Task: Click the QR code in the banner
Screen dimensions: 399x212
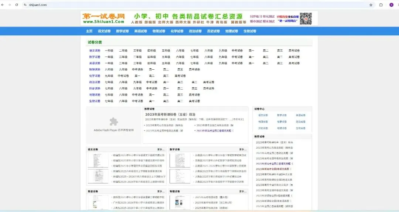Action: [306, 18]
